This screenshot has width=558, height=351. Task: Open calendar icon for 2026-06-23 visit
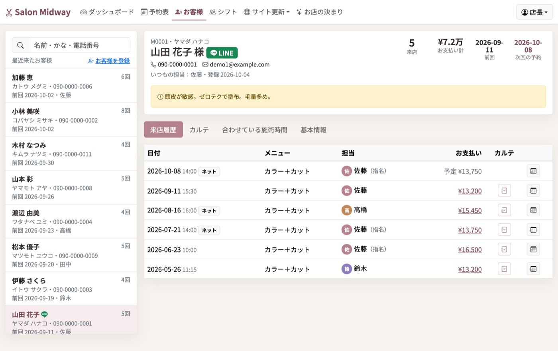click(x=533, y=249)
